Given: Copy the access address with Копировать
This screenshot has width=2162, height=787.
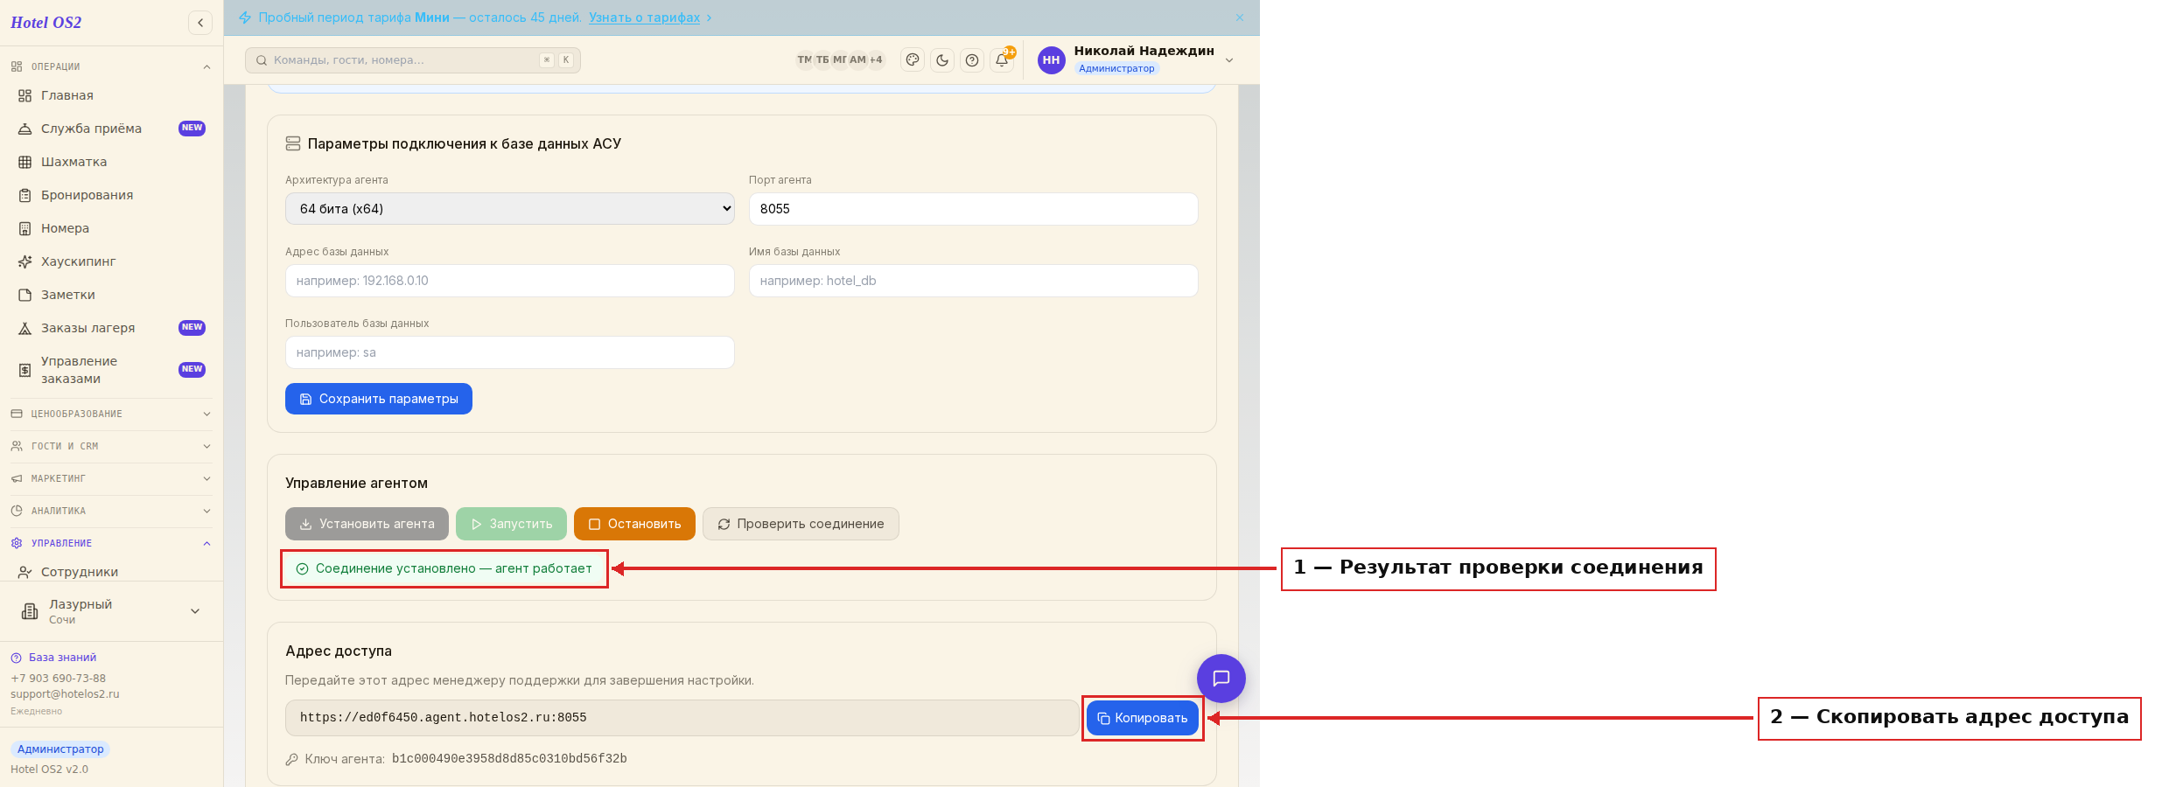Looking at the screenshot, I should (x=1143, y=718).
